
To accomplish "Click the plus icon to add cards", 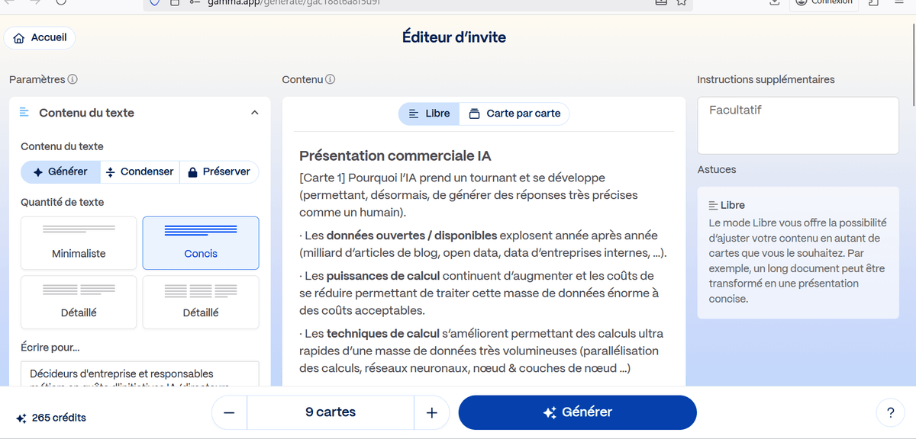I will point(432,412).
